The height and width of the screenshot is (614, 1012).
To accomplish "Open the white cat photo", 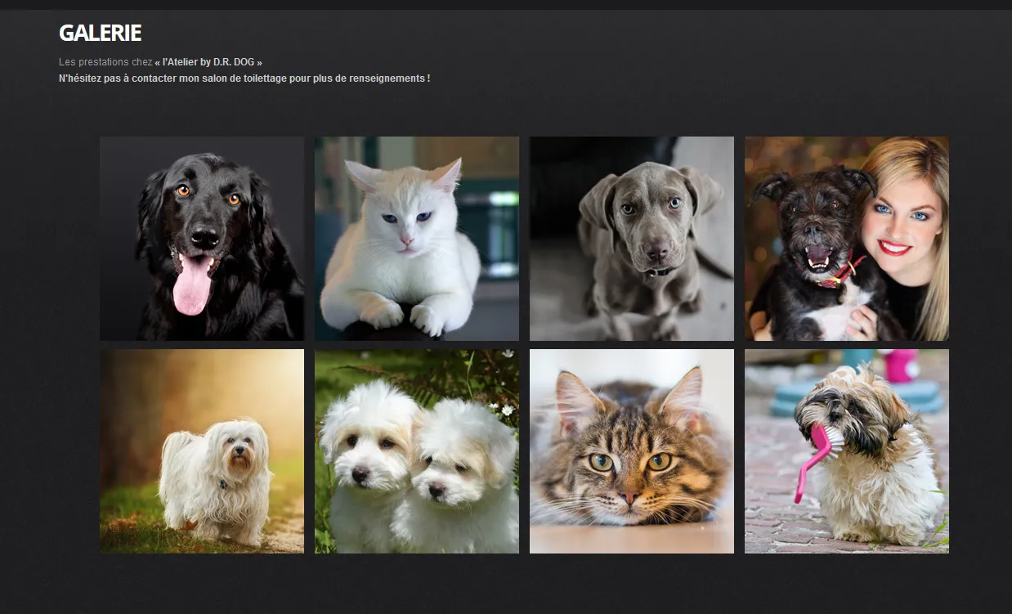I will 417,238.
